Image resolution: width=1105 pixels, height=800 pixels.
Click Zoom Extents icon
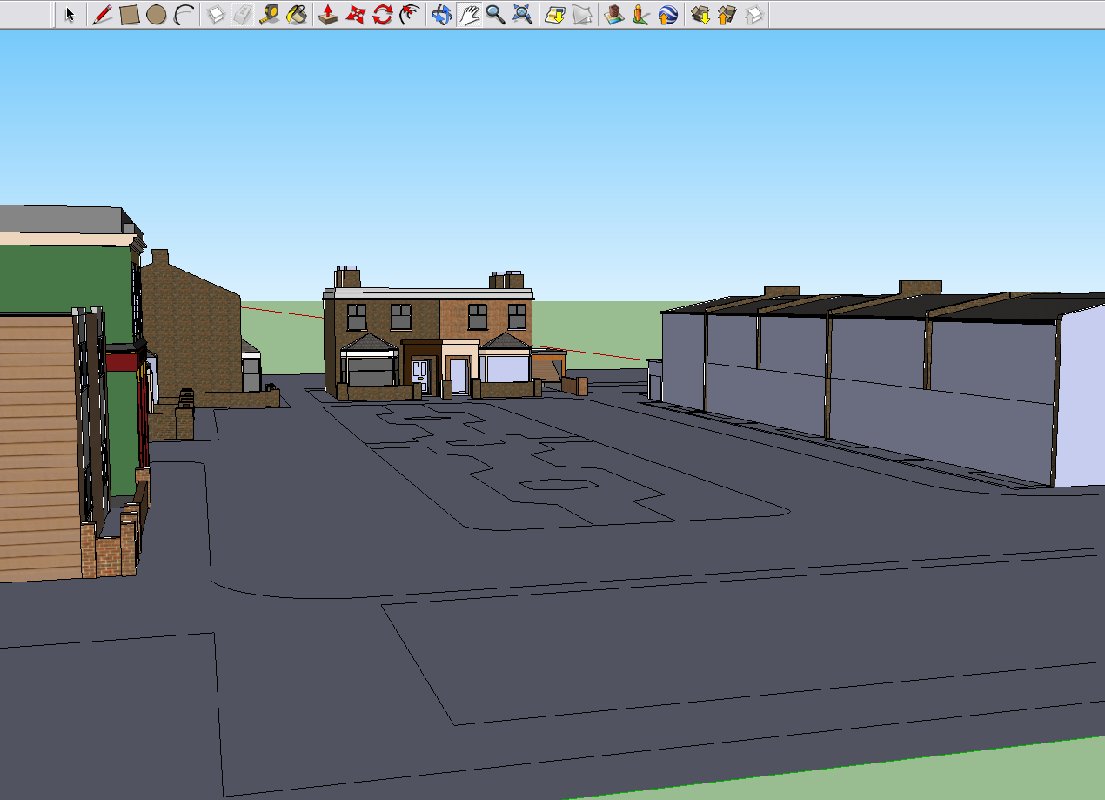pyautogui.click(x=522, y=15)
